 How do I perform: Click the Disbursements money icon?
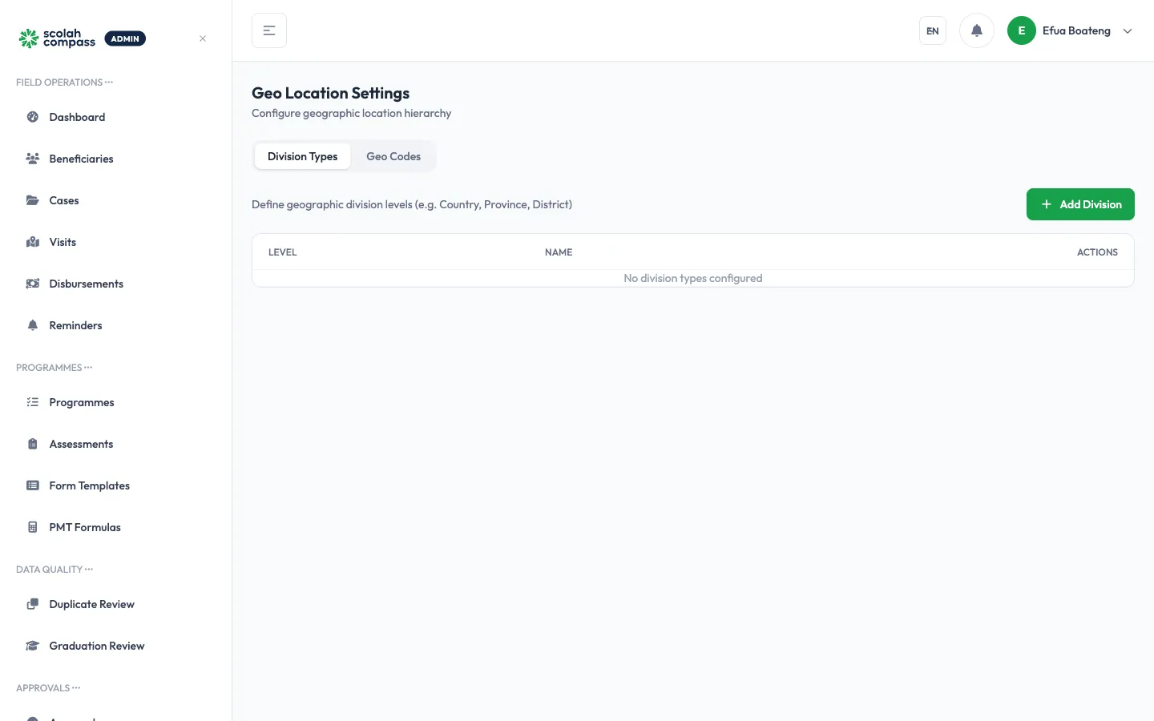[x=33, y=284]
